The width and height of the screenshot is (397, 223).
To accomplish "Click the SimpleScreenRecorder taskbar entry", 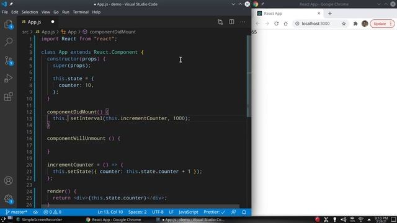I will 39,220.
